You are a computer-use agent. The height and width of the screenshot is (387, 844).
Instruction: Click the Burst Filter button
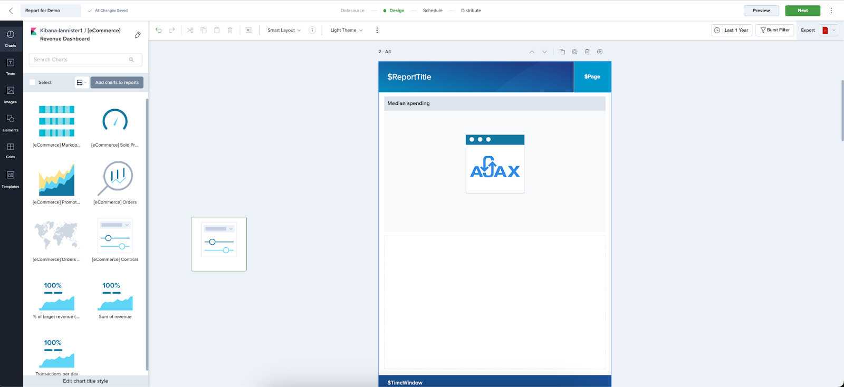[x=775, y=30]
